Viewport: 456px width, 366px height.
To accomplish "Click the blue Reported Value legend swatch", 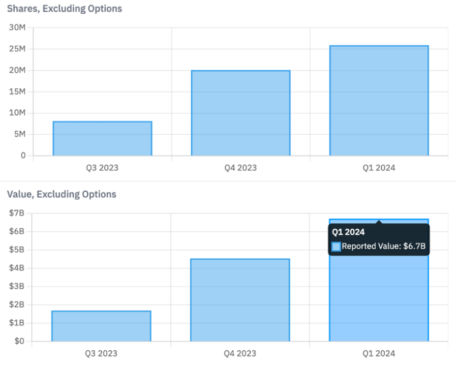I will 336,247.
